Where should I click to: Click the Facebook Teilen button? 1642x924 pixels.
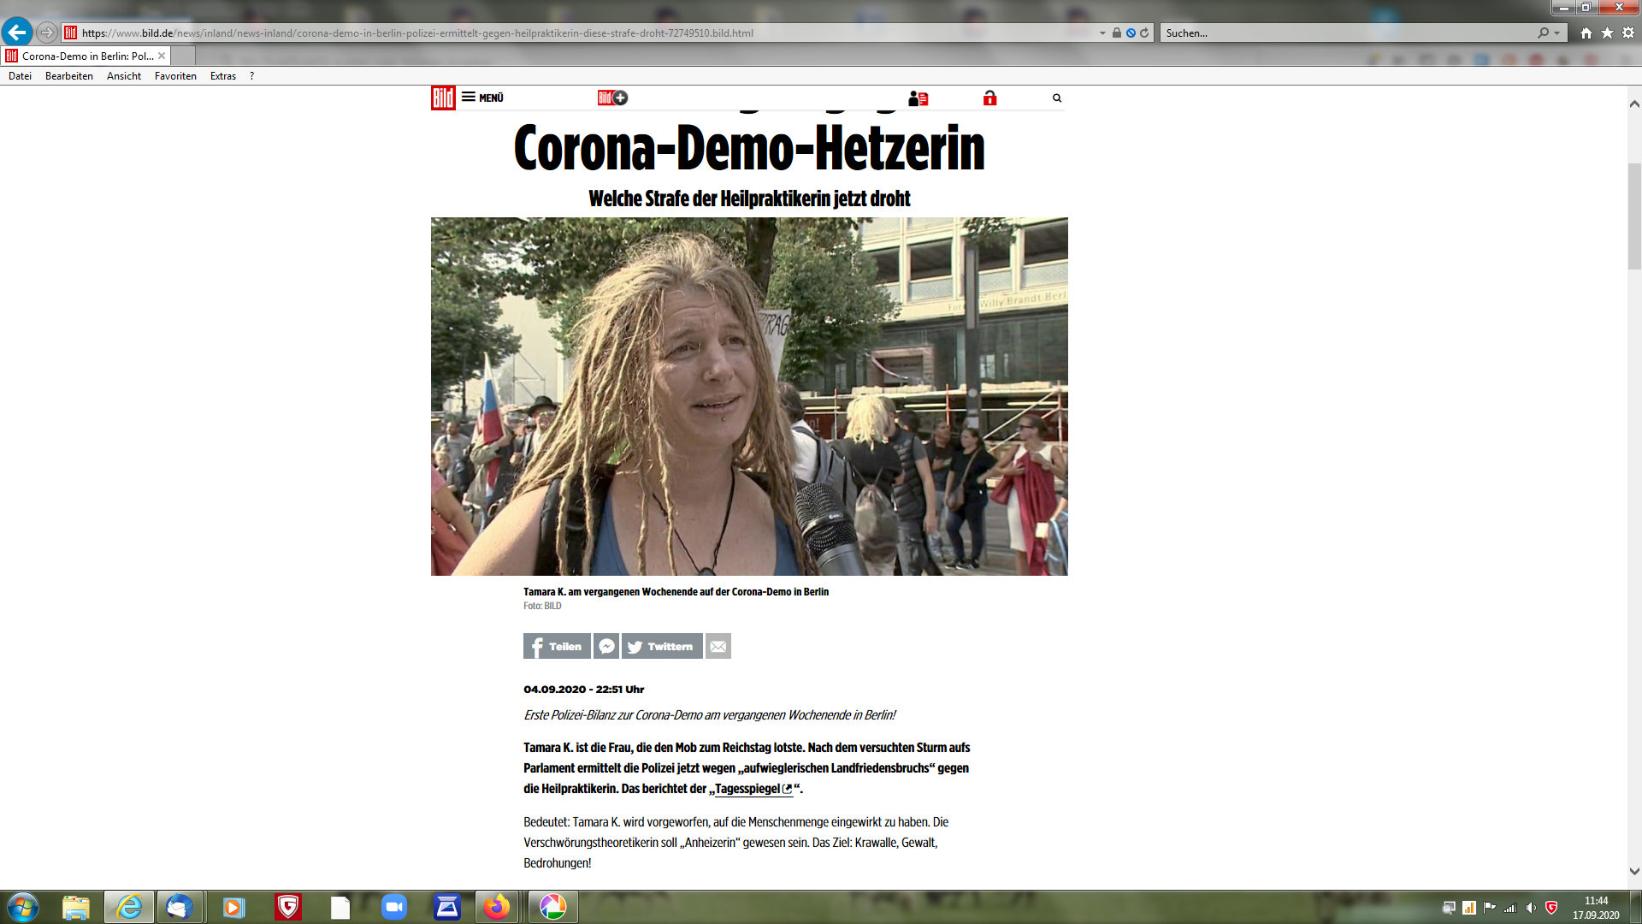(x=557, y=647)
